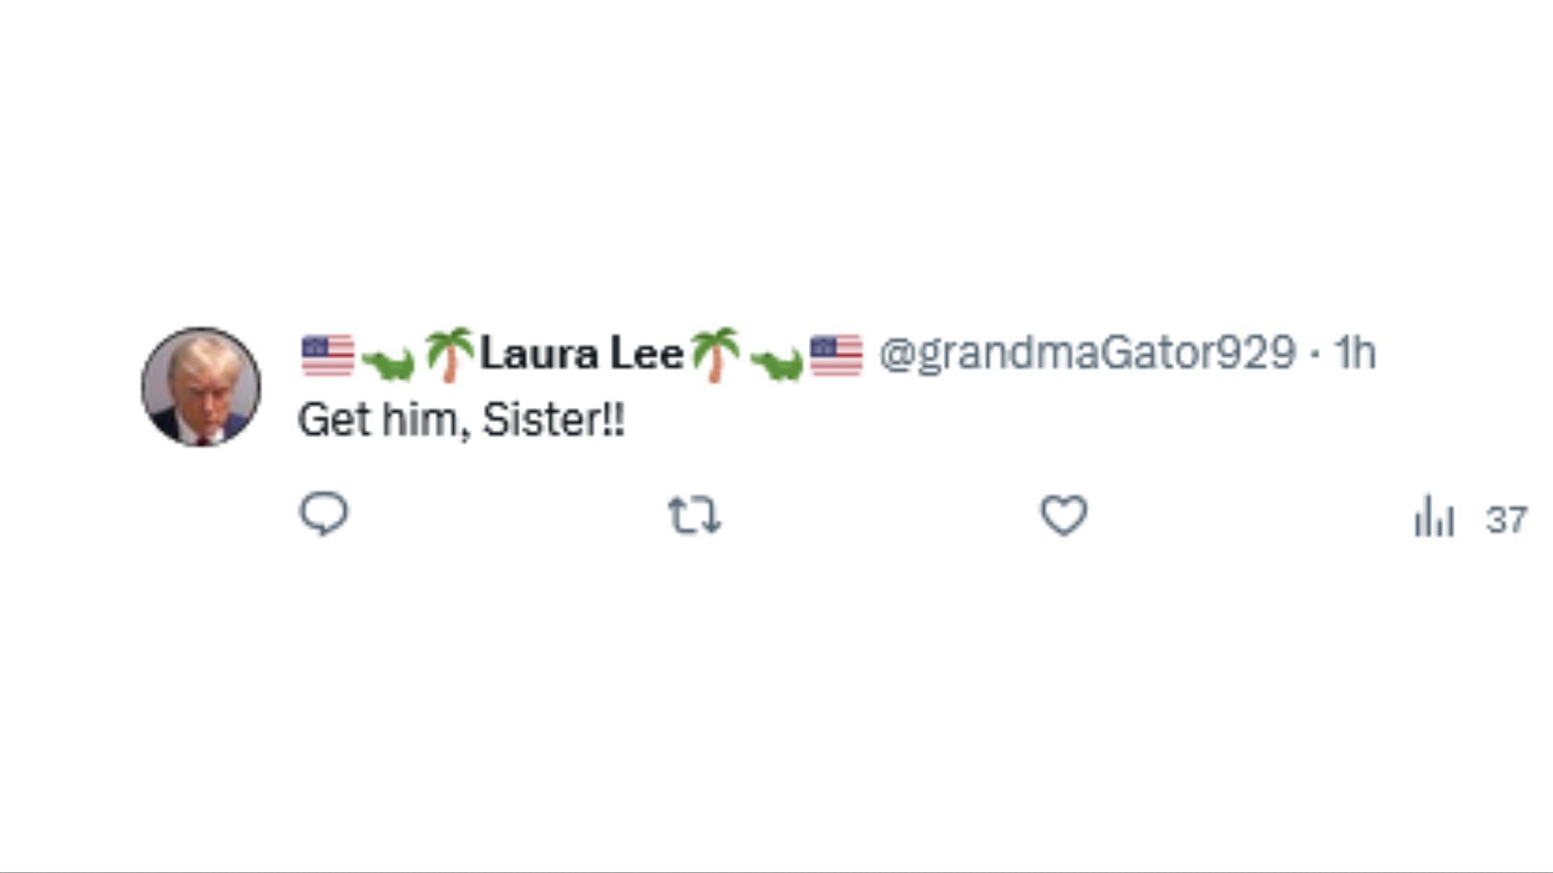Click the tweet text "Get him, Sister!!"
This screenshot has height=873, width=1553.
click(x=462, y=420)
